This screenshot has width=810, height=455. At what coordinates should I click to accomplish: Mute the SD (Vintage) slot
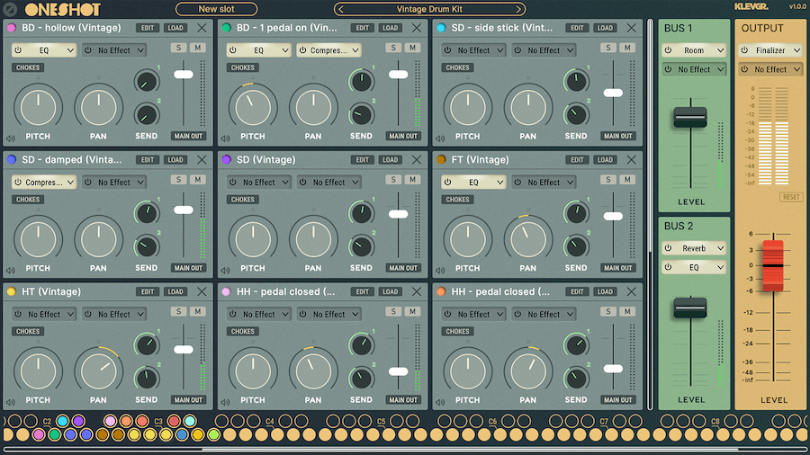point(412,180)
